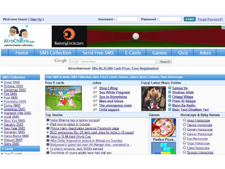
Task: Open The emergency room joke link
Action: coord(115,105)
